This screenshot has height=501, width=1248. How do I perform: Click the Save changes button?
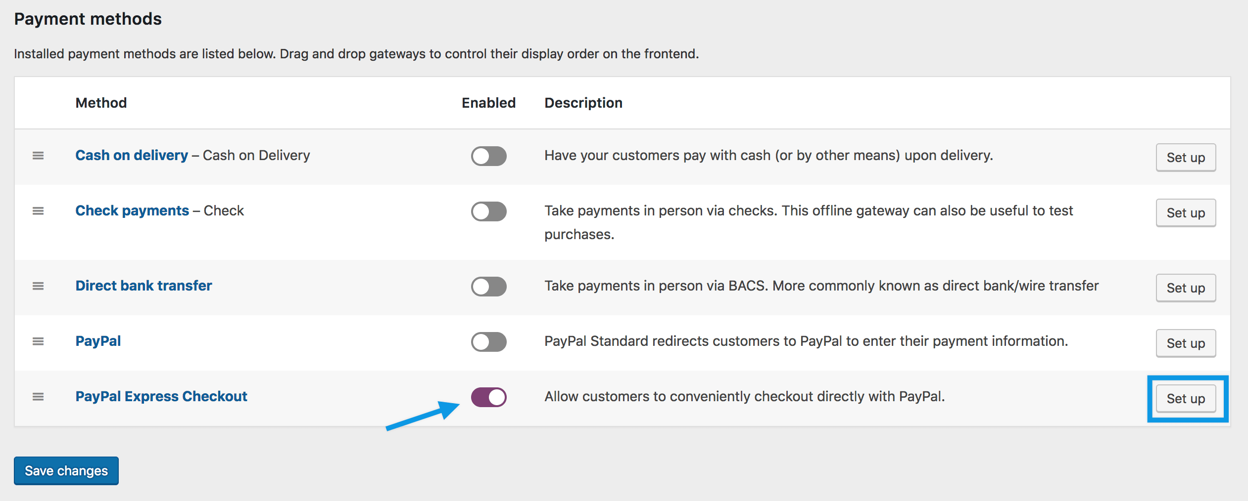[x=66, y=471]
